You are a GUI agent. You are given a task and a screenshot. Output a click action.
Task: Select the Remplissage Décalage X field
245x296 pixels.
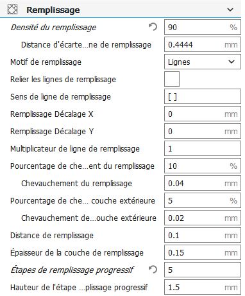(203, 114)
